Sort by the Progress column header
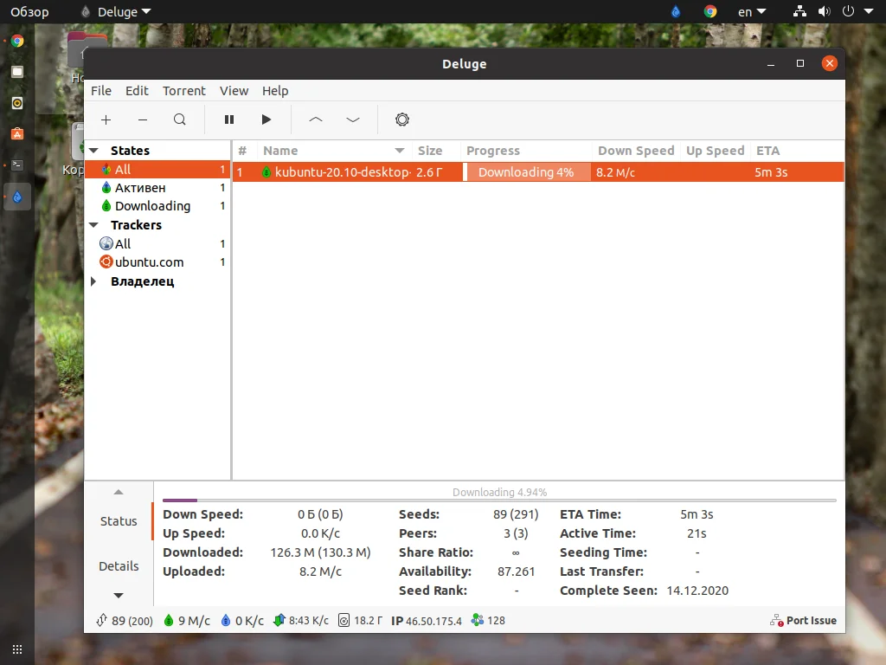886x665 pixels. click(526, 151)
